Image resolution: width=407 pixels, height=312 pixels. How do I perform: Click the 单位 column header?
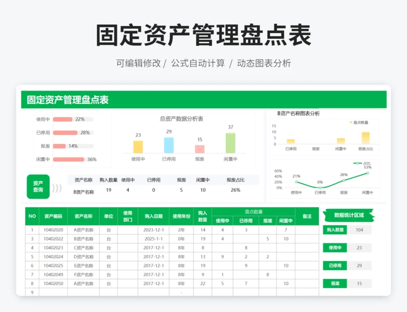pyautogui.click(x=108, y=216)
